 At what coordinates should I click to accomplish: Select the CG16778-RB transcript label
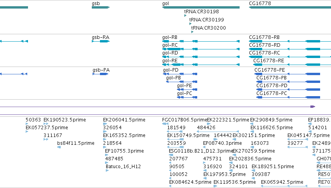(264, 37)
